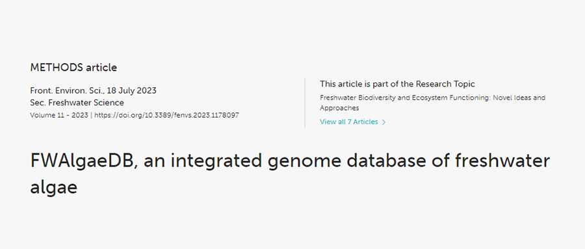The height and width of the screenshot is (249, 585).
Task: Click the word algae on the title's second line
Action: [x=53, y=188]
